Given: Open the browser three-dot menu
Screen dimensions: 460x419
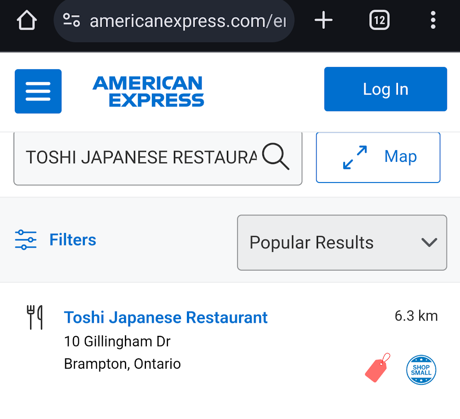Looking at the screenshot, I should point(433,20).
